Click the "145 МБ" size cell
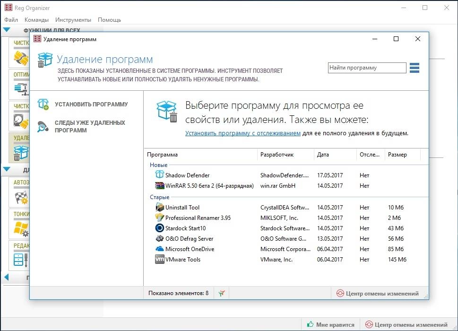Image resolution: width=458 pixels, height=331 pixels. pos(397,260)
